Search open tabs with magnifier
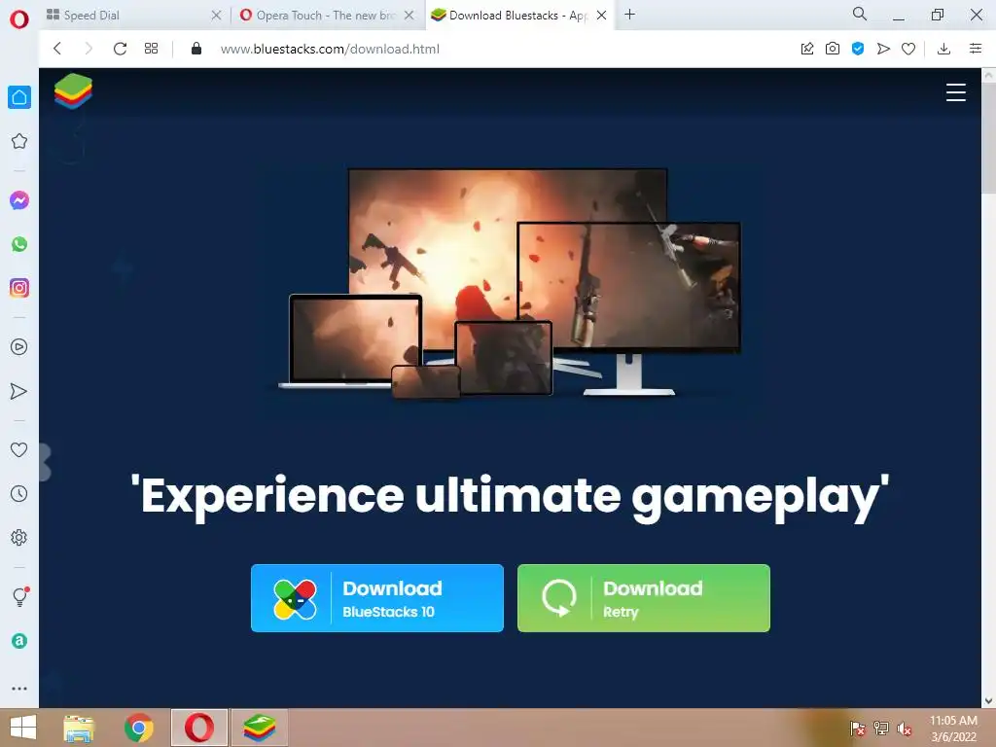The height and width of the screenshot is (747, 996). point(860,14)
